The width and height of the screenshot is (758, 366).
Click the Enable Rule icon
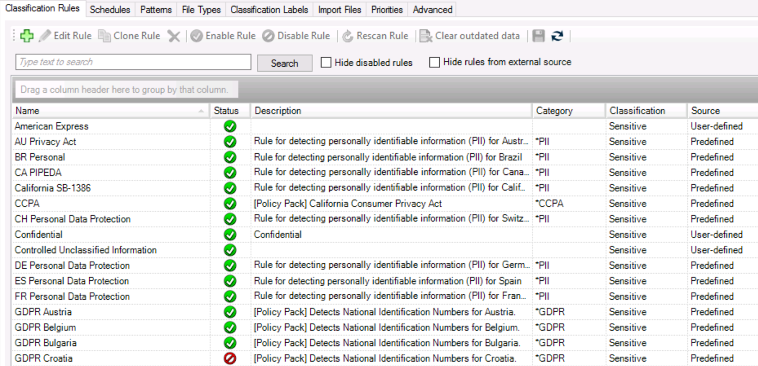196,36
